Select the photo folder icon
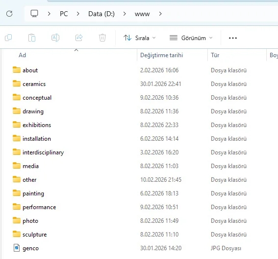Screen dimensions: 278x259 [17, 220]
